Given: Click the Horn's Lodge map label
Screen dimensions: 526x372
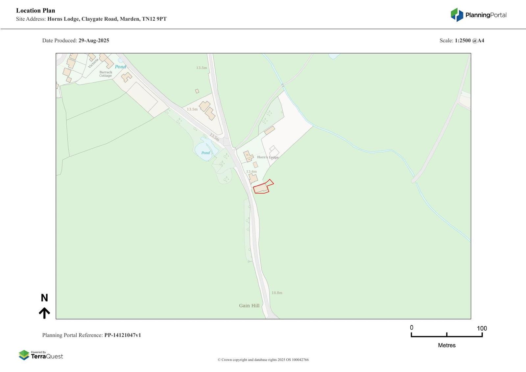Looking at the screenshot, I should pyautogui.click(x=268, y=157).
